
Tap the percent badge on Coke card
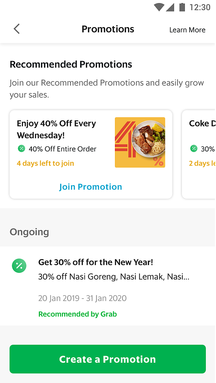194,148
